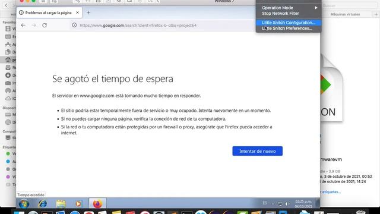This screenshot has height=214, width=380.
Task: Select Firefox in the Windows taskbar
Action: tap(97, 203)
